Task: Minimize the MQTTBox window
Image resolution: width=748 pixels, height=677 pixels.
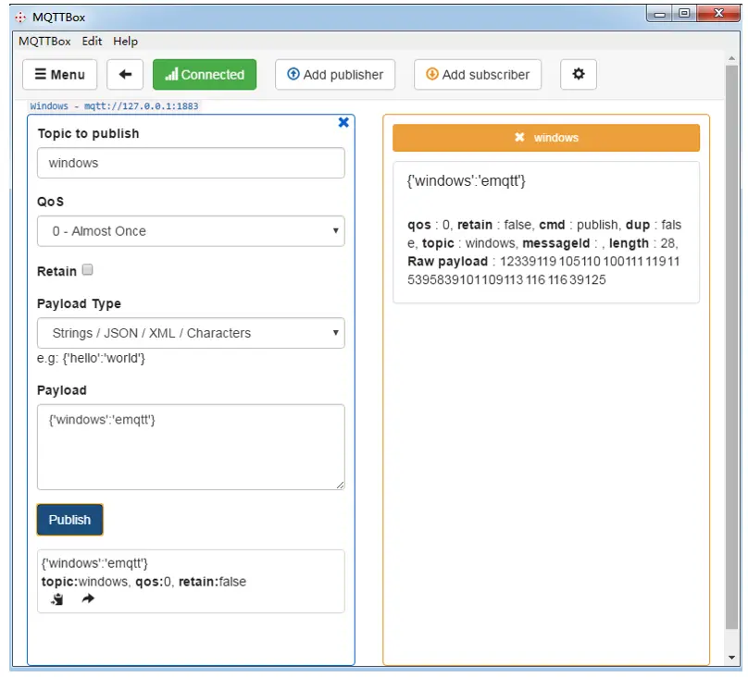Action: pos(660,14)
